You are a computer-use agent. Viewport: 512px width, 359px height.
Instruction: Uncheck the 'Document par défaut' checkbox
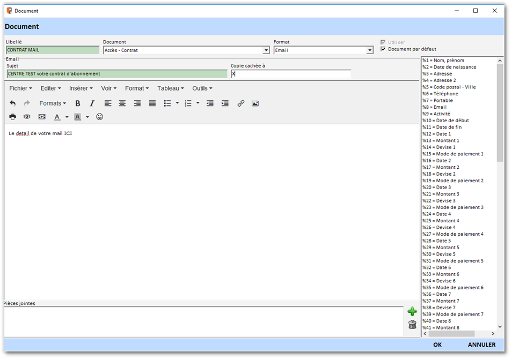[x=383, y=49]
